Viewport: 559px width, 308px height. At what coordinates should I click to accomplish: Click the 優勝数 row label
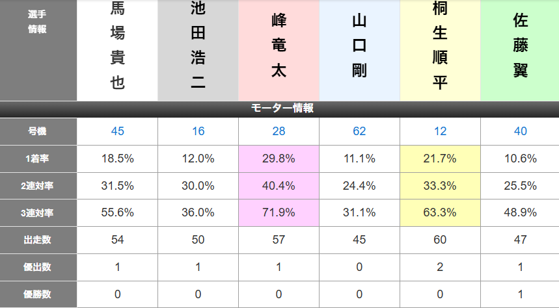pyautogui.click(x=38, y=294)
